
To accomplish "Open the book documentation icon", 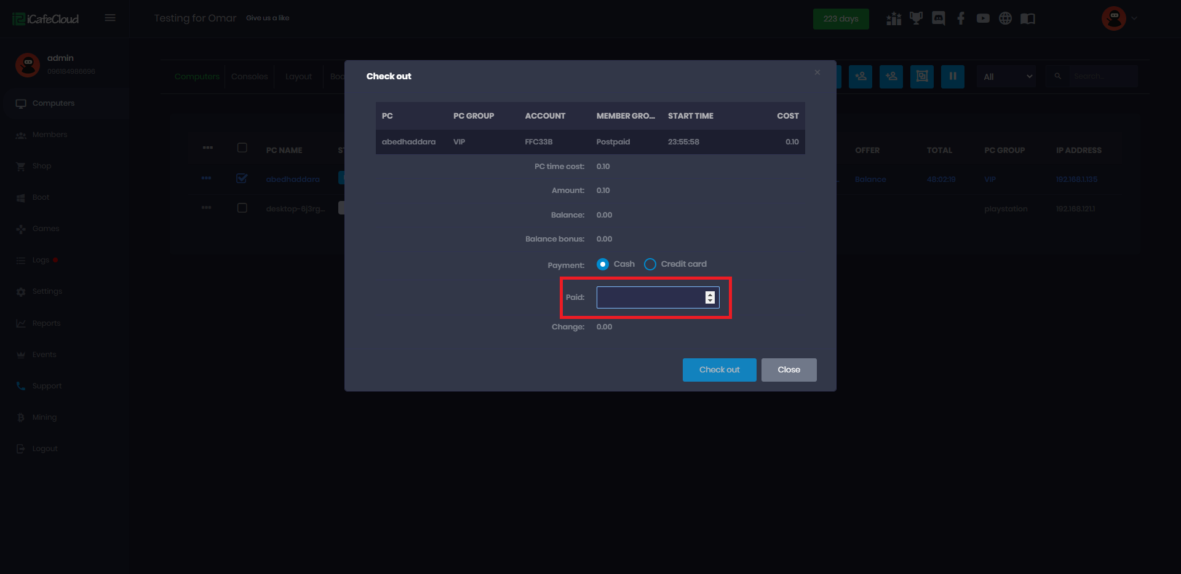I will (x=1027, y=18).
